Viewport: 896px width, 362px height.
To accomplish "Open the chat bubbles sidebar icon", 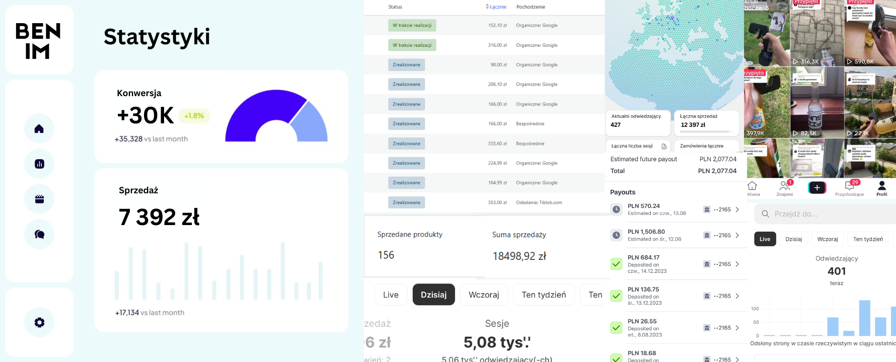I will [x=39, y=234].
